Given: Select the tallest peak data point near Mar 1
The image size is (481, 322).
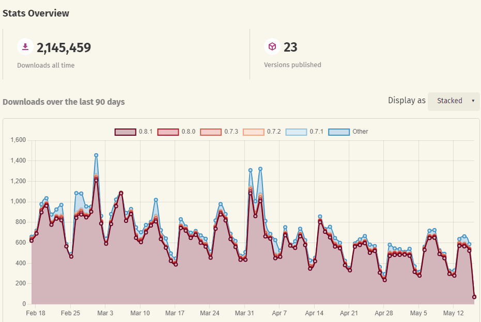Looking at the screenshot, I should [x=96, y=155].
